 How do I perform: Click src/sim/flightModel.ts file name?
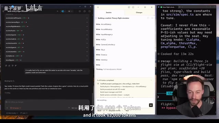[x=13, y=27]
